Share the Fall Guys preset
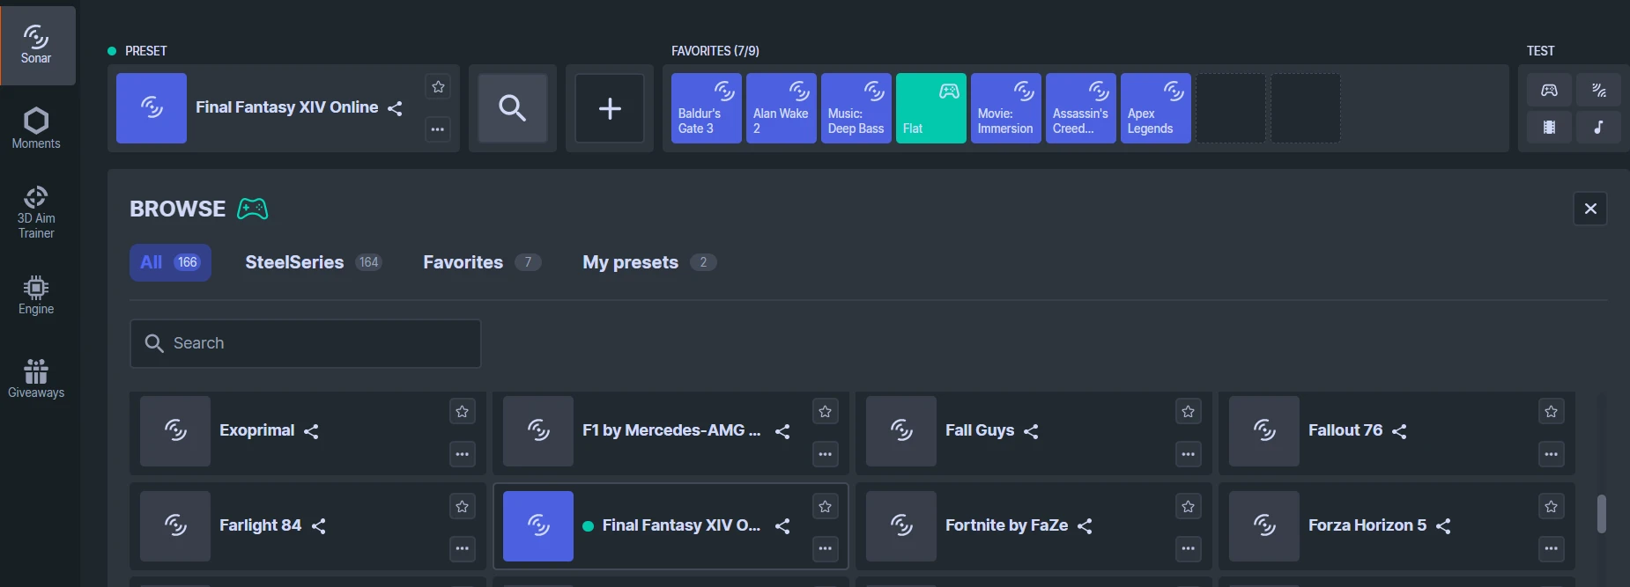Viewport: 1630px width, 587px height. [1031, 431]
